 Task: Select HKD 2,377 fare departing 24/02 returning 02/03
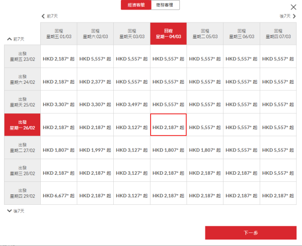pyautogui.click(x=95, y=79)
